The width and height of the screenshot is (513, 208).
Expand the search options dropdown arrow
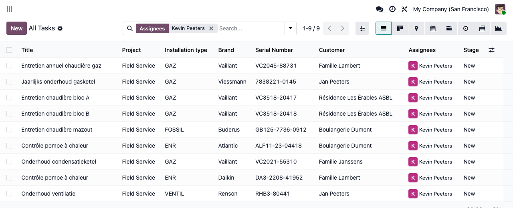pos(291,28)
